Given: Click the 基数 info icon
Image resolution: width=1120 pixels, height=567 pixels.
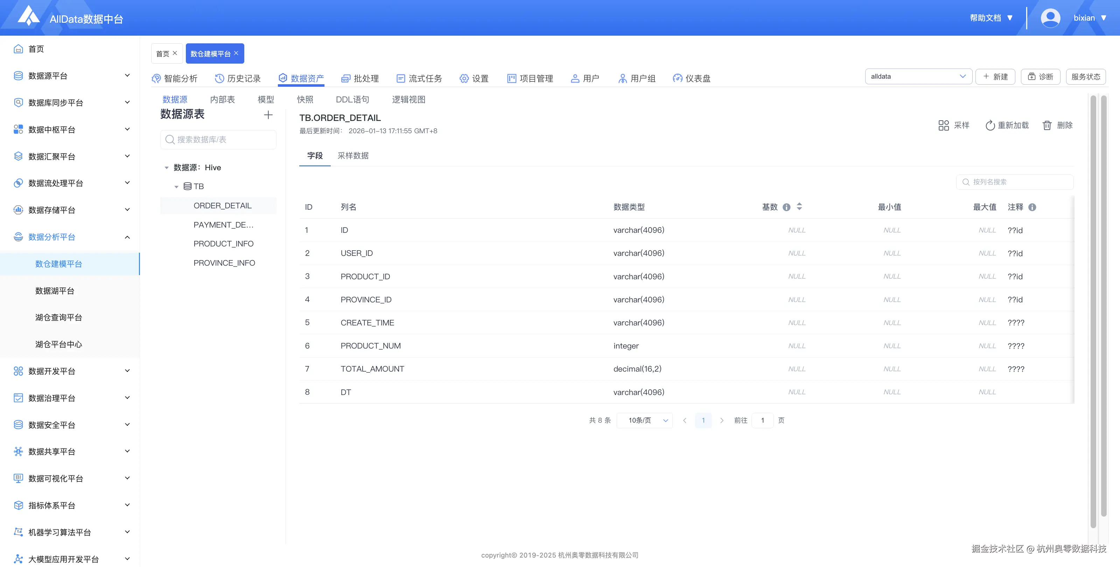Looking at the screenshot, I should click(x=786, y=207).
